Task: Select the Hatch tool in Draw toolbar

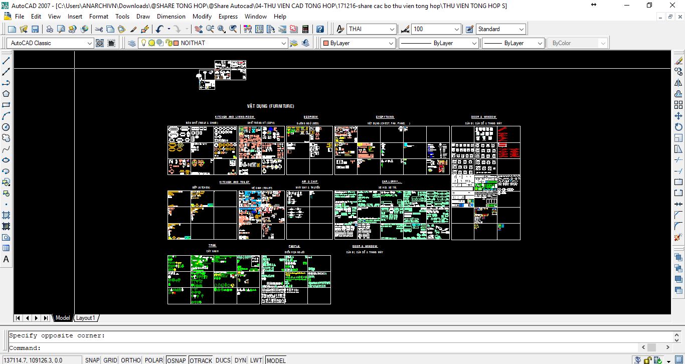Action: 7,215
